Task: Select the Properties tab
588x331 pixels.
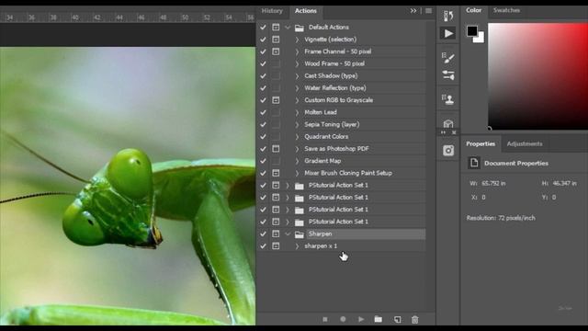Action: (481, 144)
